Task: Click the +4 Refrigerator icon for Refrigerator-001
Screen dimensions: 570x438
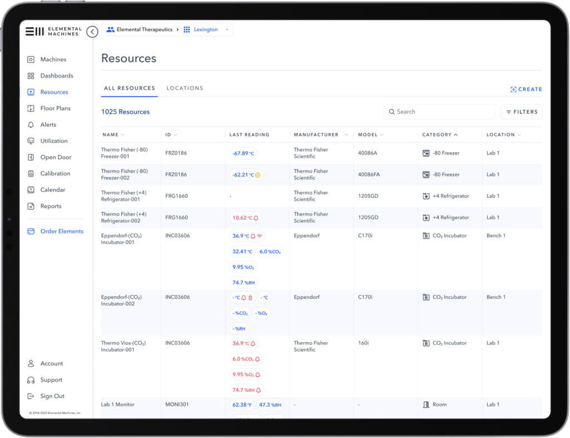Action: point(426,196)
